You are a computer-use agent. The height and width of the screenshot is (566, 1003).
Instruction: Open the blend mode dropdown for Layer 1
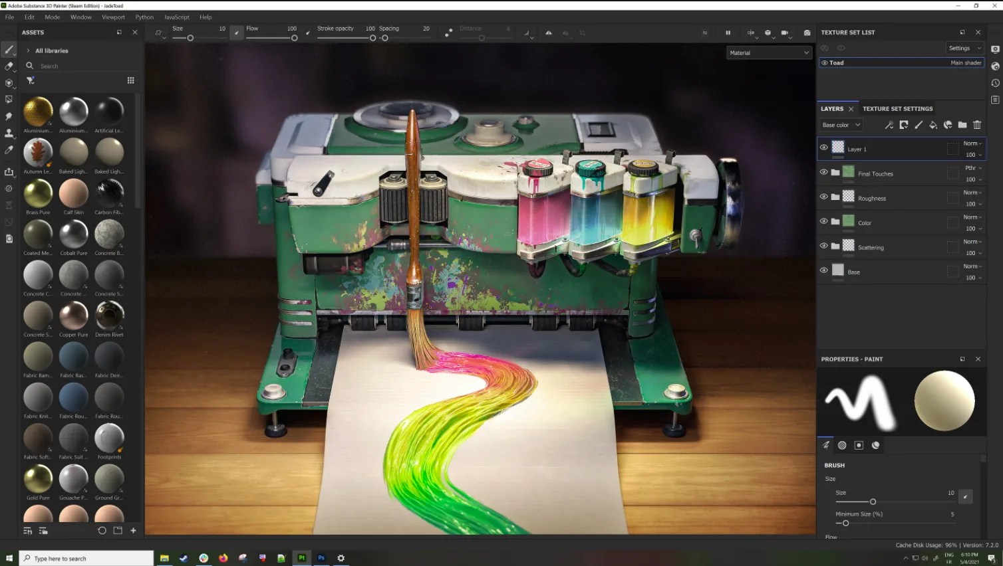[x=972, y=143]
